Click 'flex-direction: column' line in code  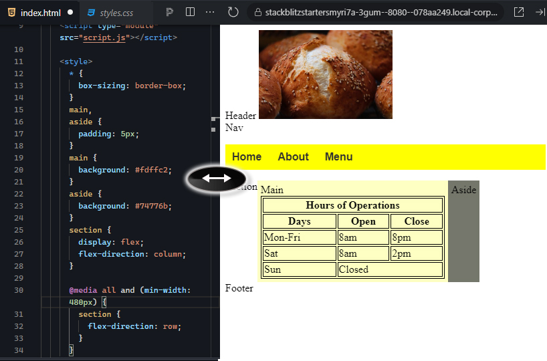click(x=132, y=254)
